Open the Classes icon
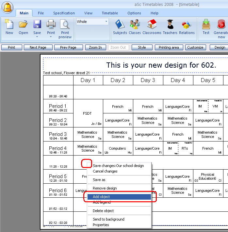228x232 pixels. pyautogui.click(x=135, y=25)
